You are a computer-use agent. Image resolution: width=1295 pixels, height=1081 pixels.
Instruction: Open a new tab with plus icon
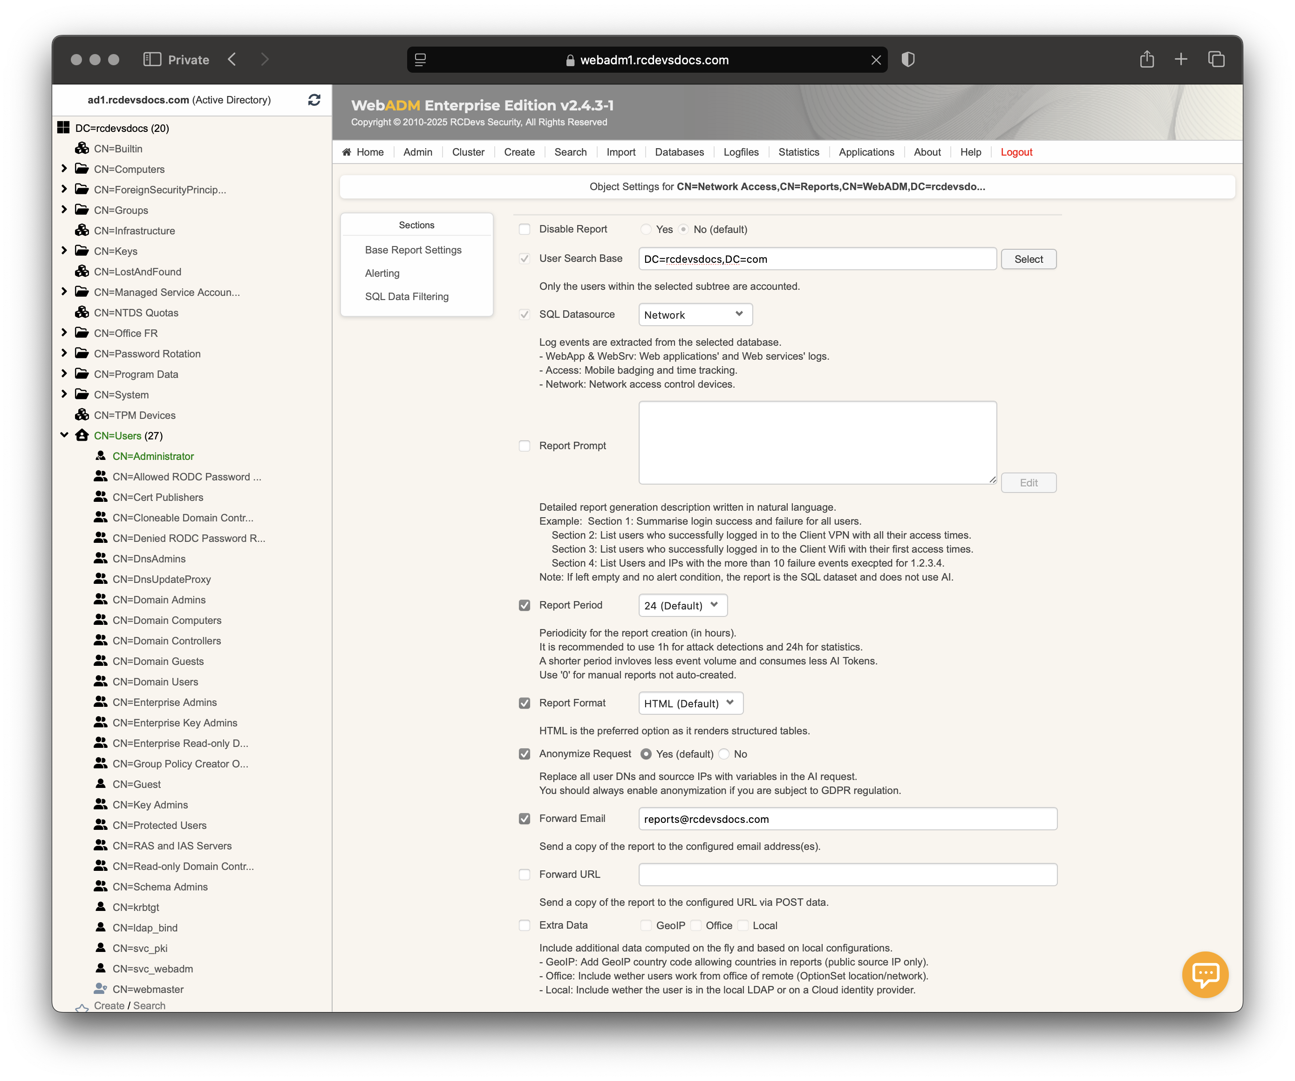pos(1180,59)
